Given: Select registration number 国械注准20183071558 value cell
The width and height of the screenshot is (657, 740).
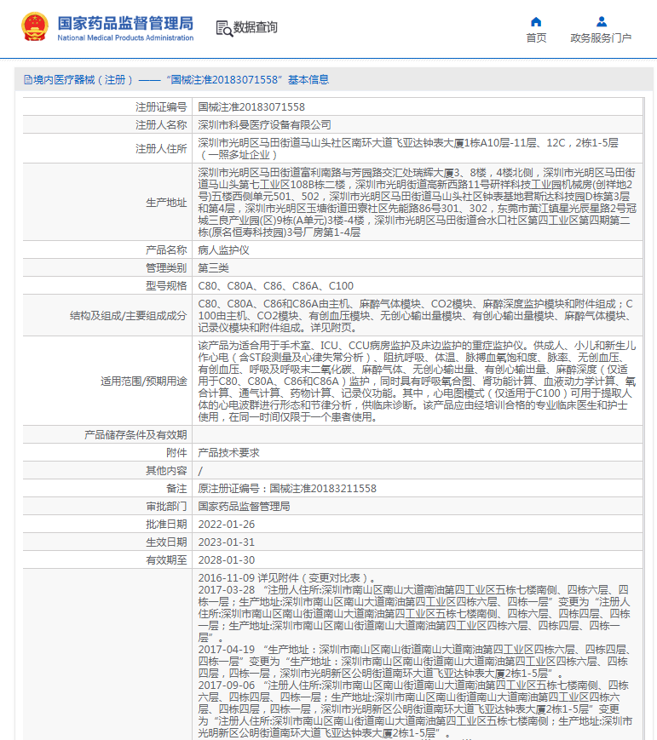Looking at the screenshot, I should (x=417, y=107).
